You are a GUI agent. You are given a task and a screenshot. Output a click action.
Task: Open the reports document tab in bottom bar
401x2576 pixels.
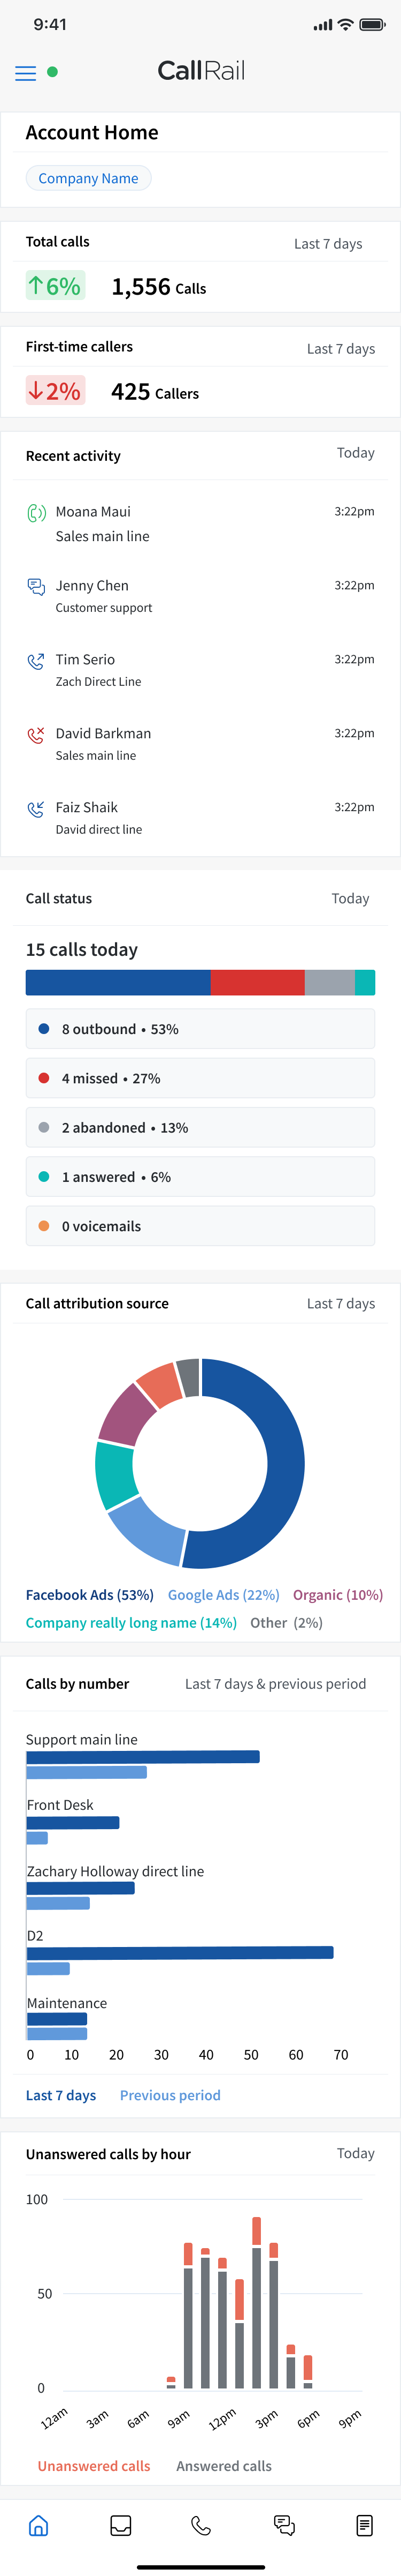pyautogui.click(x=364, y=2525)
